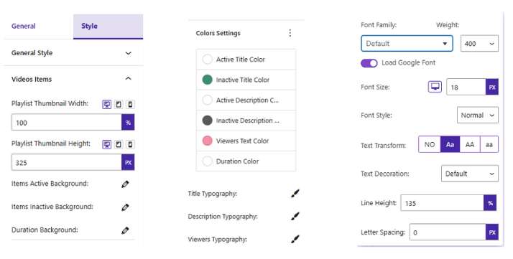
Task: Open Colors Settings three-dot options menu
Action: [x=290, y=33]
